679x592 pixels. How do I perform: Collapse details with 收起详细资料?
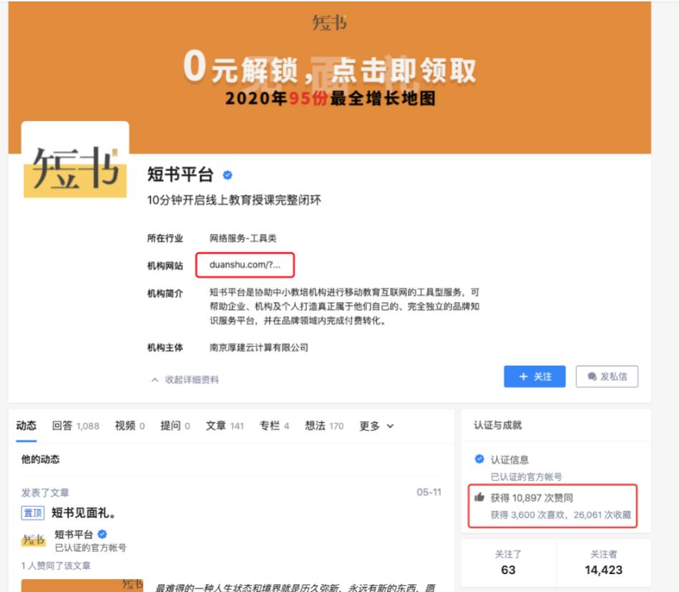point(185,379)
